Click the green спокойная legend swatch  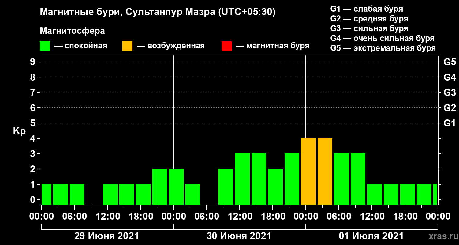45,46
